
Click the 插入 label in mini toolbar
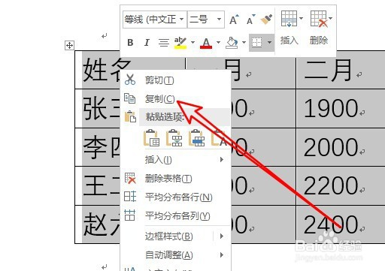[x=289, y=40]
